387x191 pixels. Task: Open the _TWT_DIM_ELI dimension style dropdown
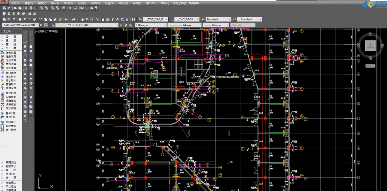point(156,19)
